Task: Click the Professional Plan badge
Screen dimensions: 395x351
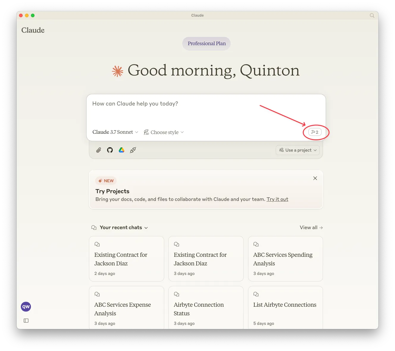Action: (206, 44)
